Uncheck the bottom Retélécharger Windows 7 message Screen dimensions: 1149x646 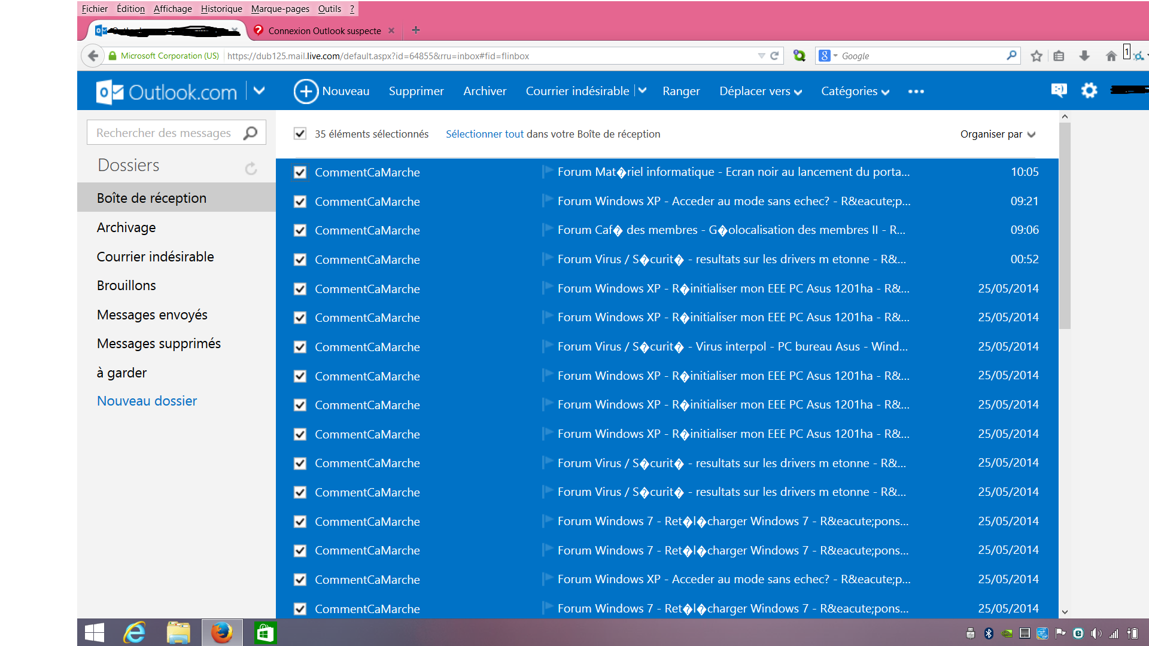300,609
